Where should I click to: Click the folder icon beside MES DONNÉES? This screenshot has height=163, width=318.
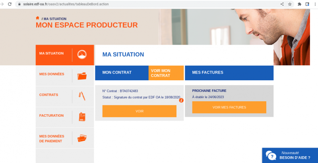(x=82, y=76)
